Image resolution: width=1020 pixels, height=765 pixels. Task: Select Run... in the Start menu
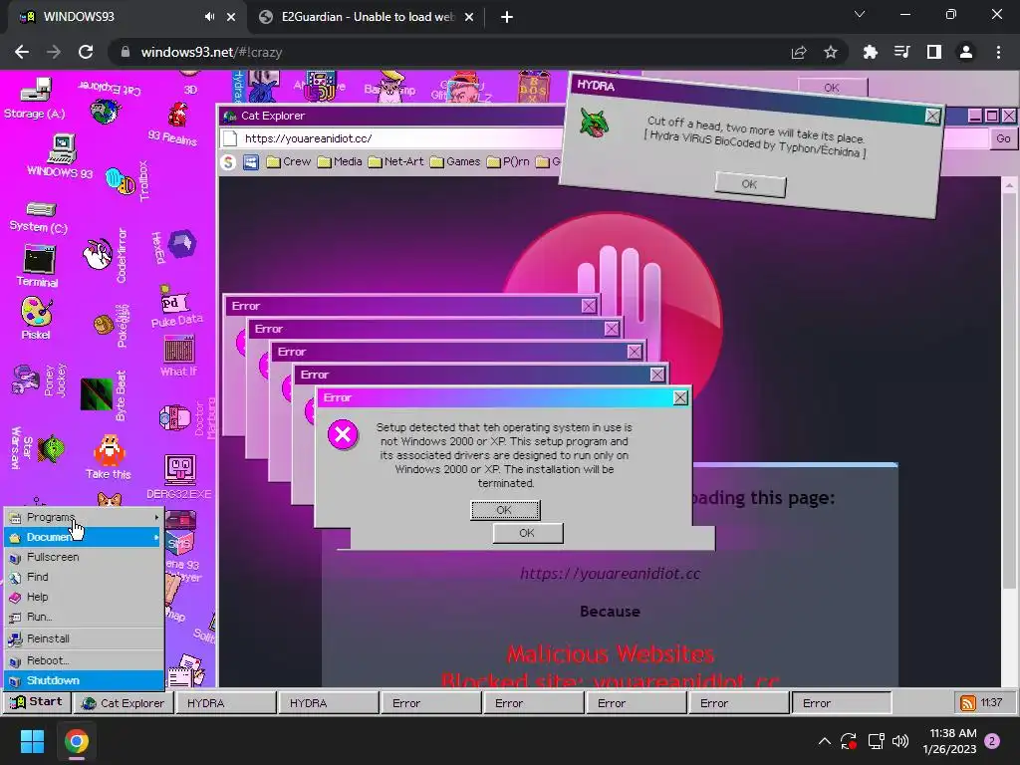[84, 617]
